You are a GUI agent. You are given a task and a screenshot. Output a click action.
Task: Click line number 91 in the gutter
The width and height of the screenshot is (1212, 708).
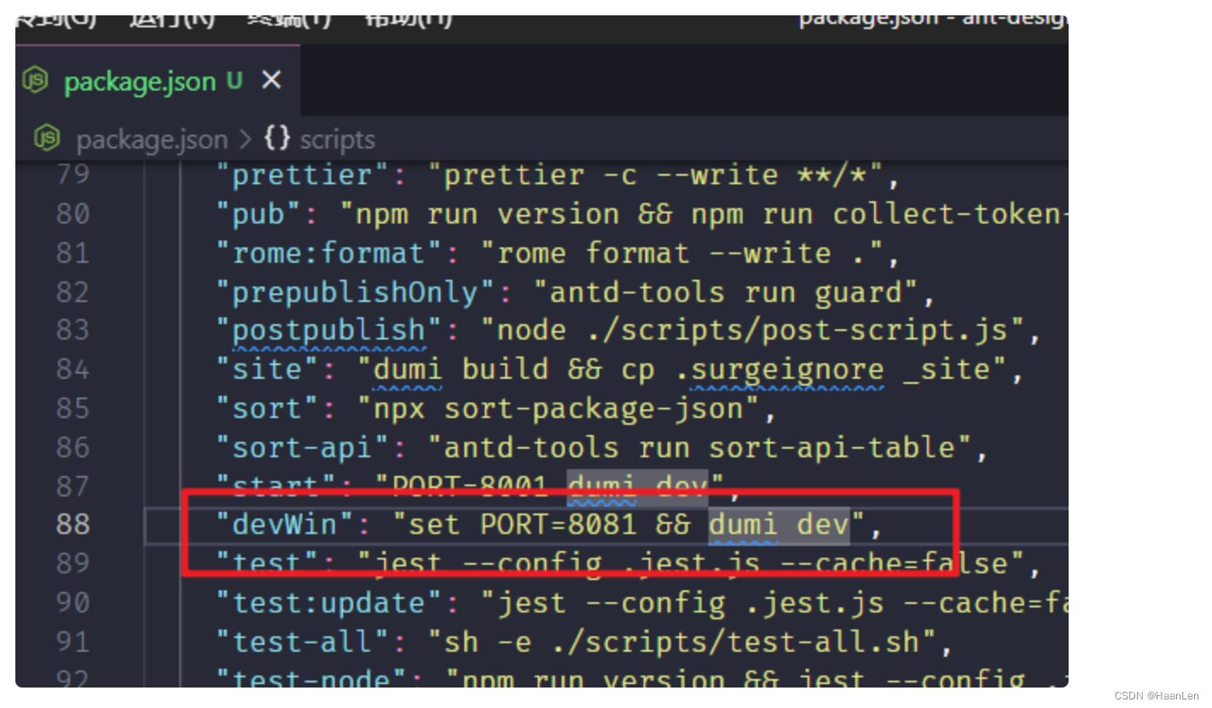[x=73, y=641]
